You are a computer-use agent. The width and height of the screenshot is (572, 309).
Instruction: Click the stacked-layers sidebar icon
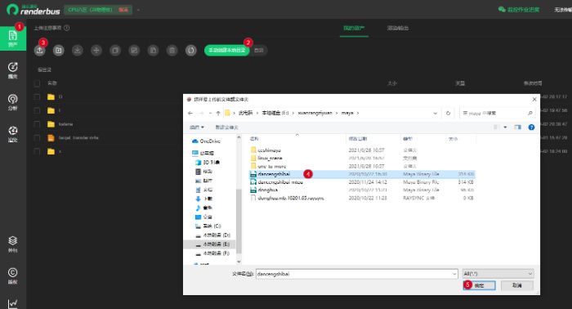pos(13,244)
